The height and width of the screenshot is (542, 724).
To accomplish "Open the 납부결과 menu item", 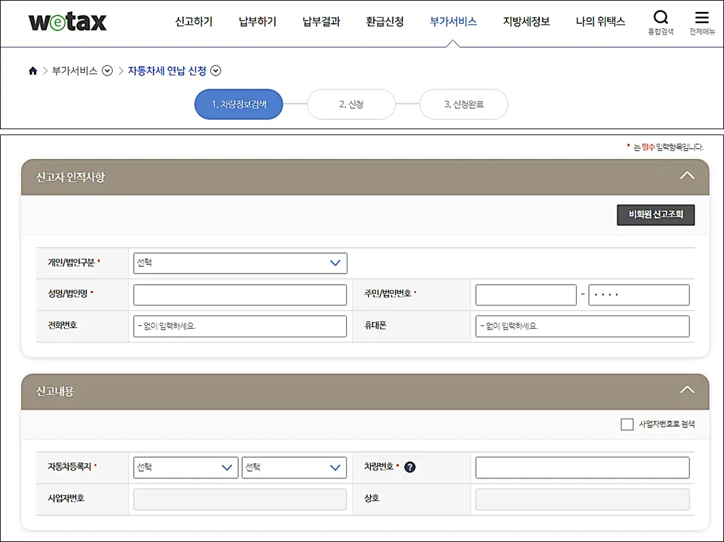I will click(320, 21).
